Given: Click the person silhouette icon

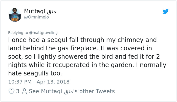Looking at the screenshot, I should pos(25,91).
